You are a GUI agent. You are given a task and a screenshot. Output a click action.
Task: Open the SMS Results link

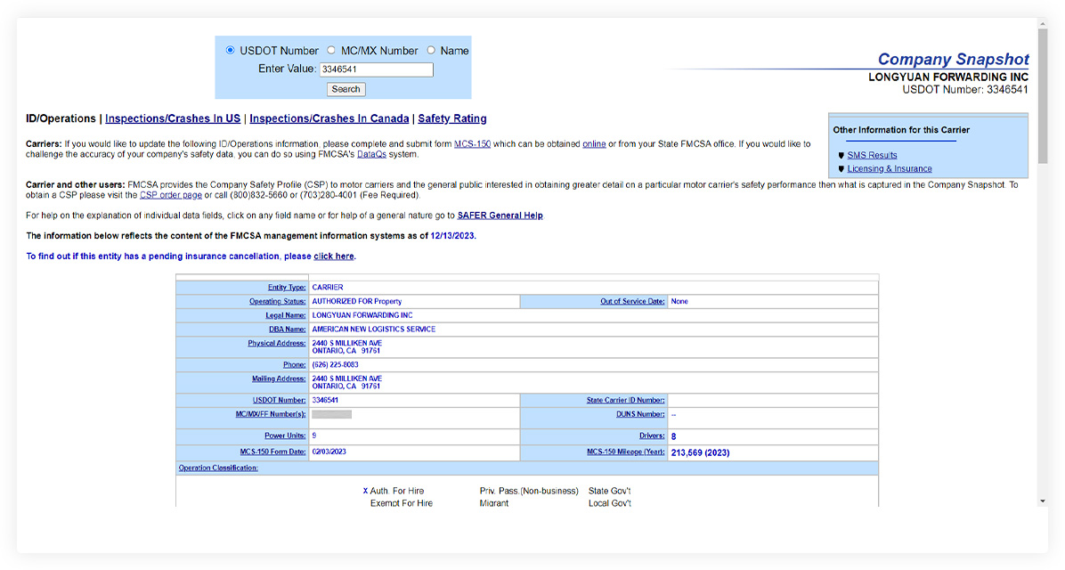click(x=872, y=155)
